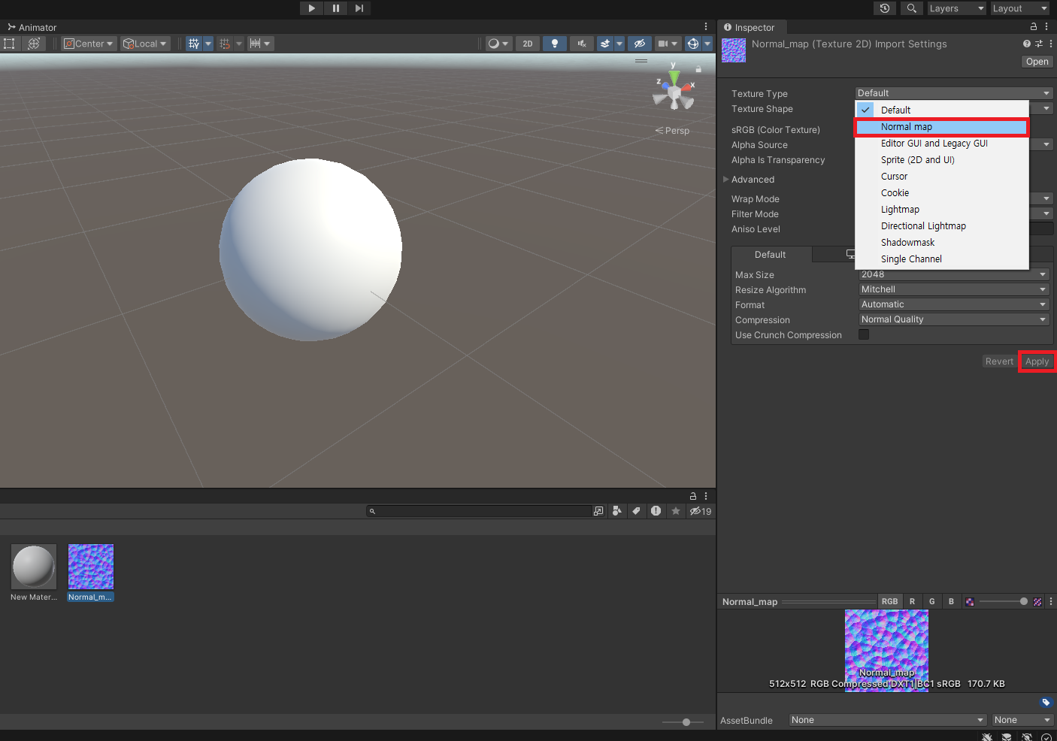Open the Texture Type dropdown

click(954, 93)
